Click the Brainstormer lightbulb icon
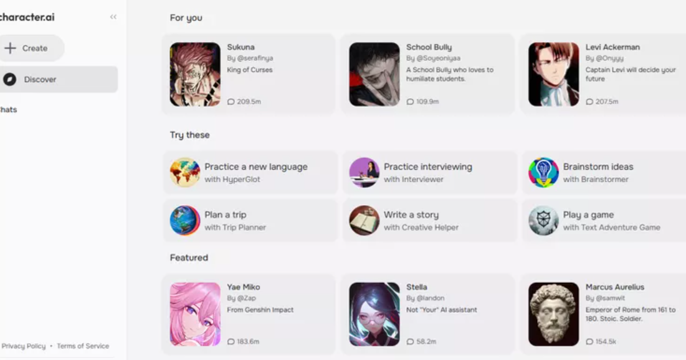686x360 pixels. point(543,172)
